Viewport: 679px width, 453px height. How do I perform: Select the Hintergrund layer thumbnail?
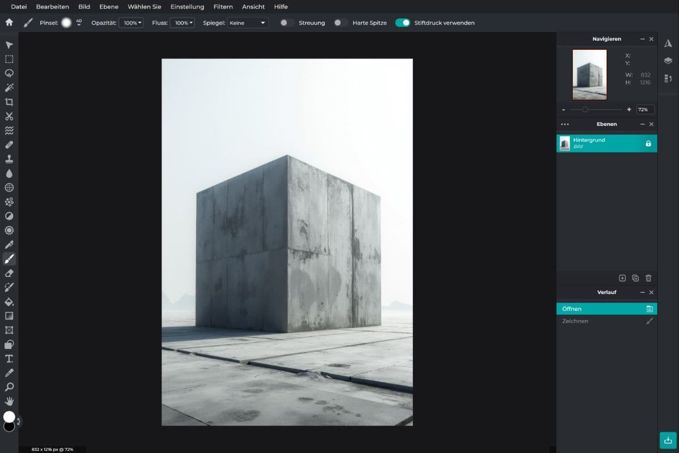tap(565, 143)
